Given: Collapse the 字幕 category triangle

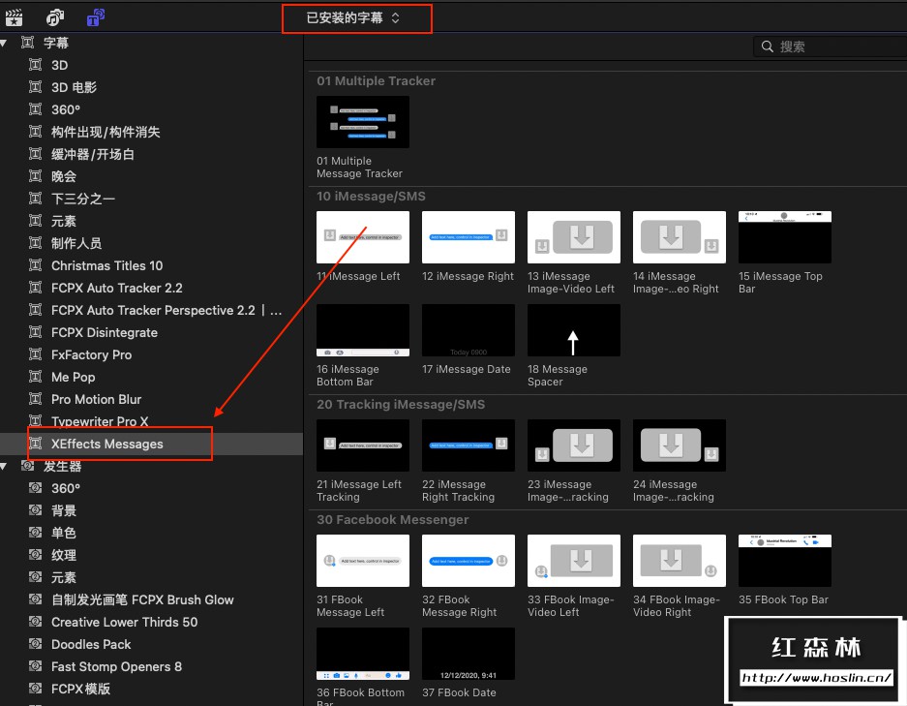Looking at the screenshot, I should coord(4,43).
